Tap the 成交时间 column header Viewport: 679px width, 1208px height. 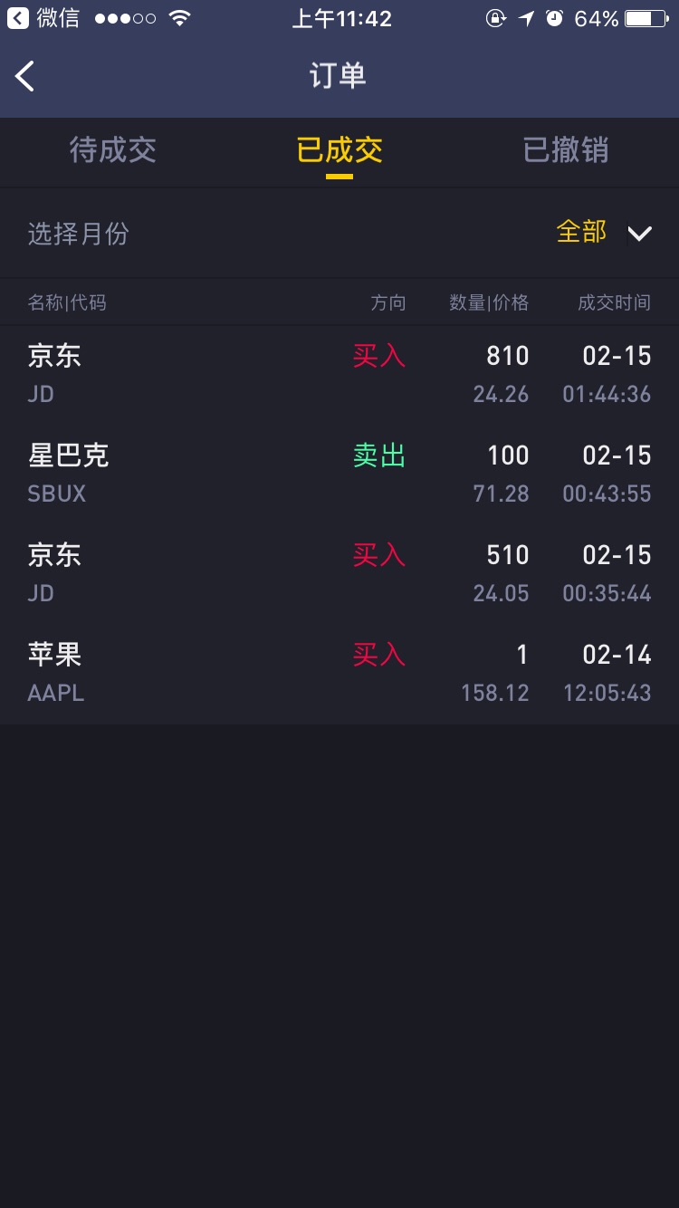614,302
